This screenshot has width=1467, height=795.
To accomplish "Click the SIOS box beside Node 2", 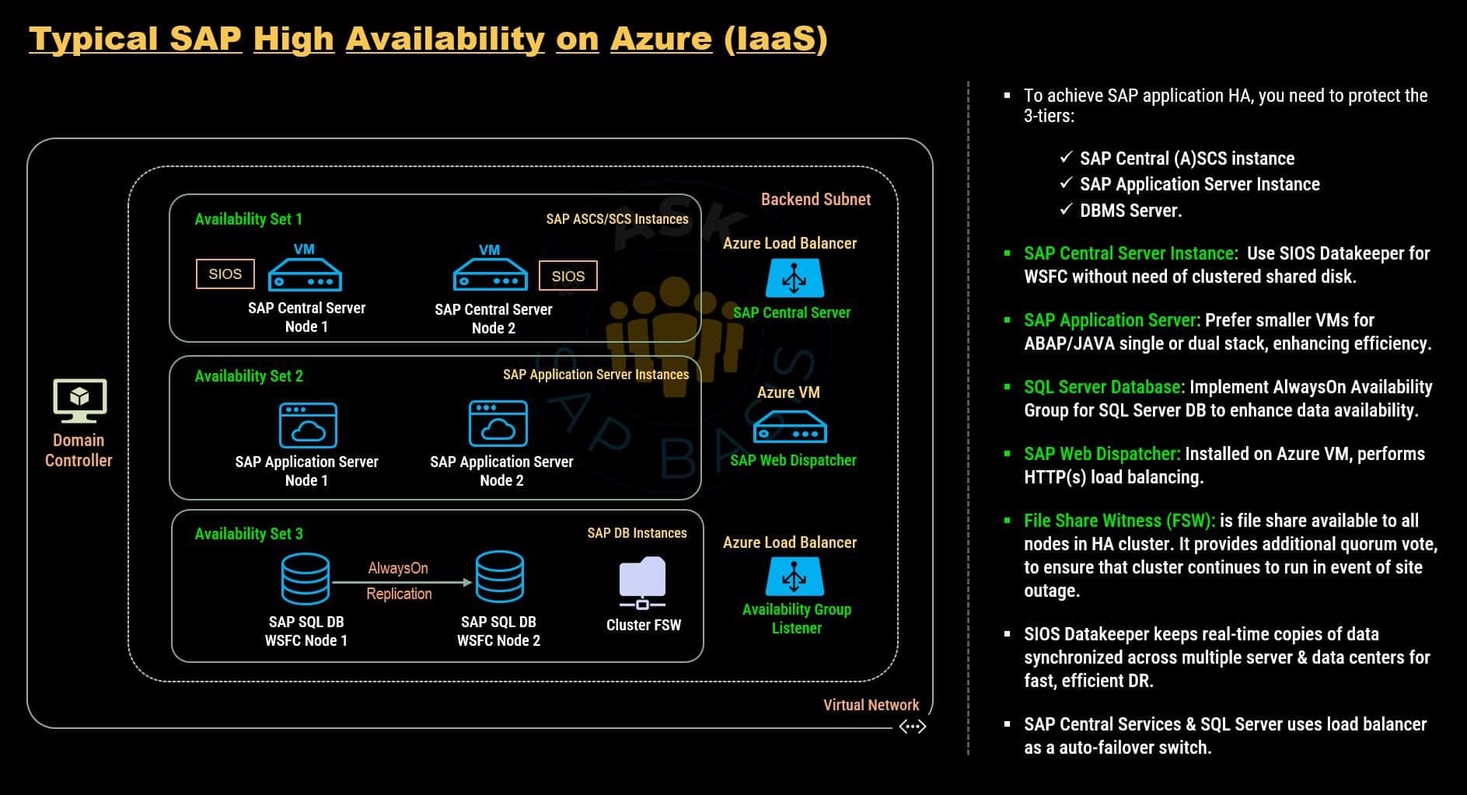I will [x=568, y=276].
